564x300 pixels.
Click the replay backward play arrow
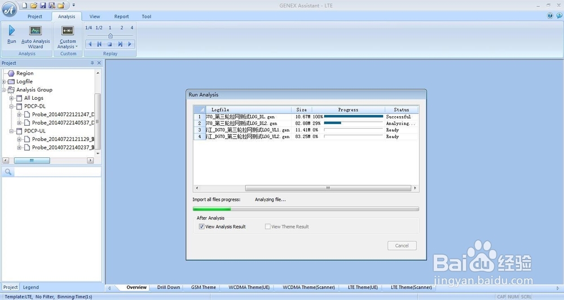pos(90,44)
